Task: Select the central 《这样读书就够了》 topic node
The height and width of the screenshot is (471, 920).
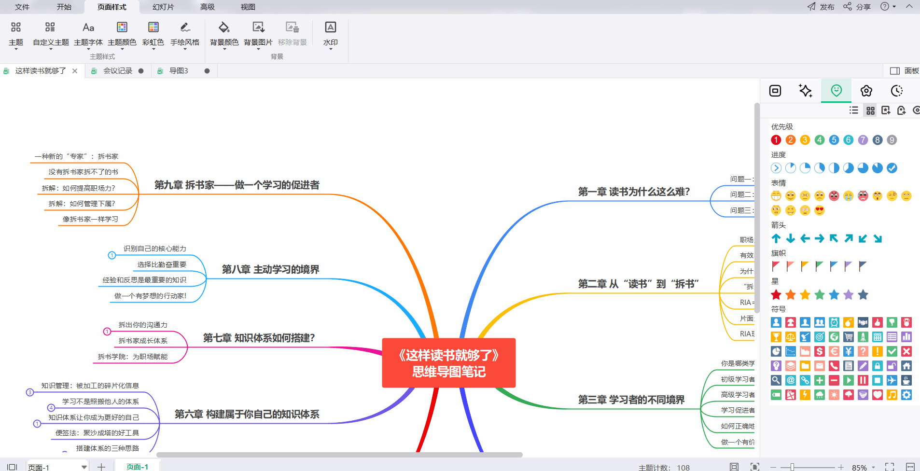Action: [x=448, y=363]
